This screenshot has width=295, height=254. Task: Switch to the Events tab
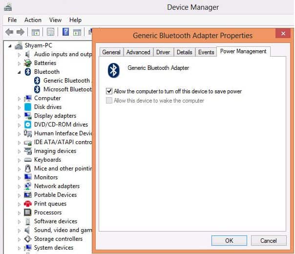click(x=206, y=52)
